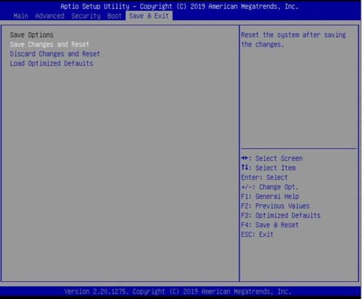The height and width of the screenshot is (299, 362).
Task: Click the Enter: Select hint
Action: coord(264,178)
